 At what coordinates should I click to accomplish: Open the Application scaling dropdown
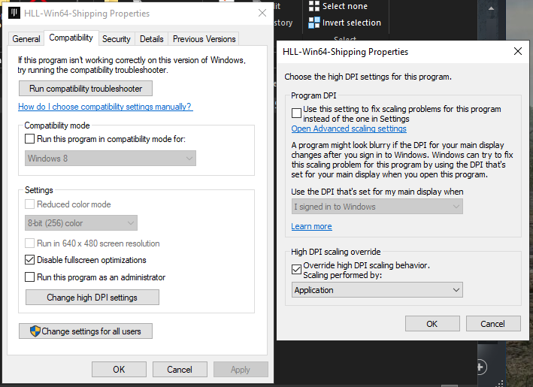click(377, 290)
